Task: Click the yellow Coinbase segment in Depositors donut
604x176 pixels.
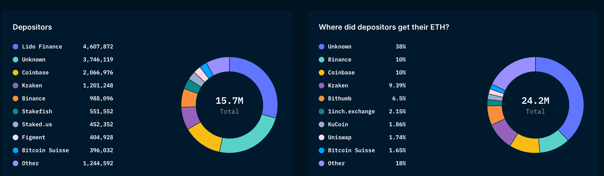Action: 205,138
